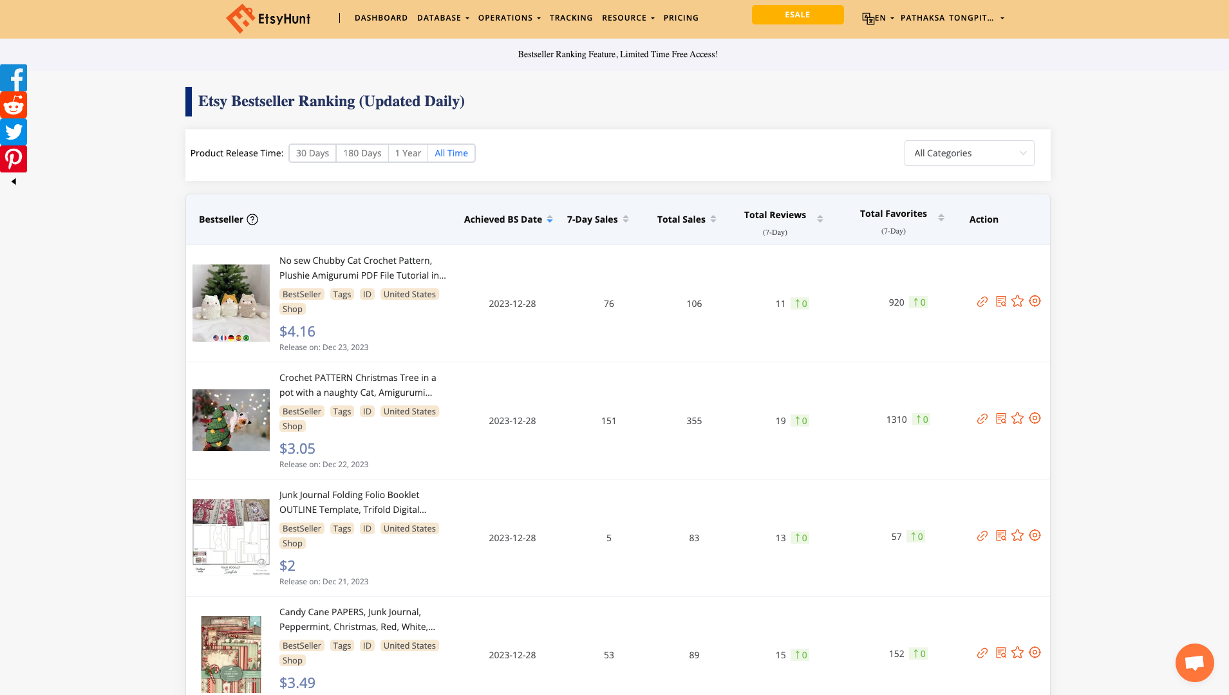Open the DATABASE menu
Screen dimensions: 1229x695
(442, 18)
